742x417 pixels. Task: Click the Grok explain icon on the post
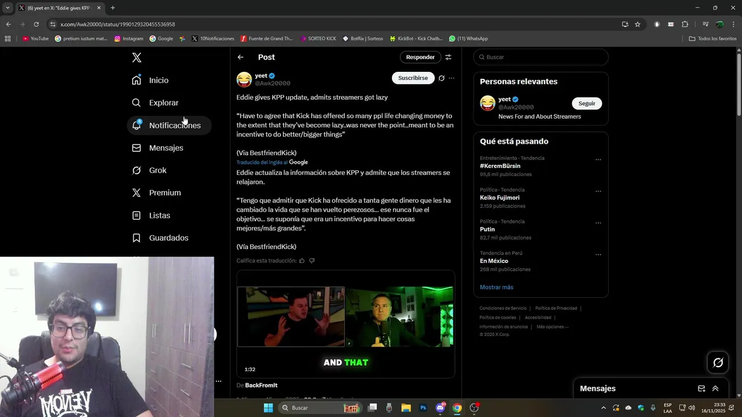point(441,78)
